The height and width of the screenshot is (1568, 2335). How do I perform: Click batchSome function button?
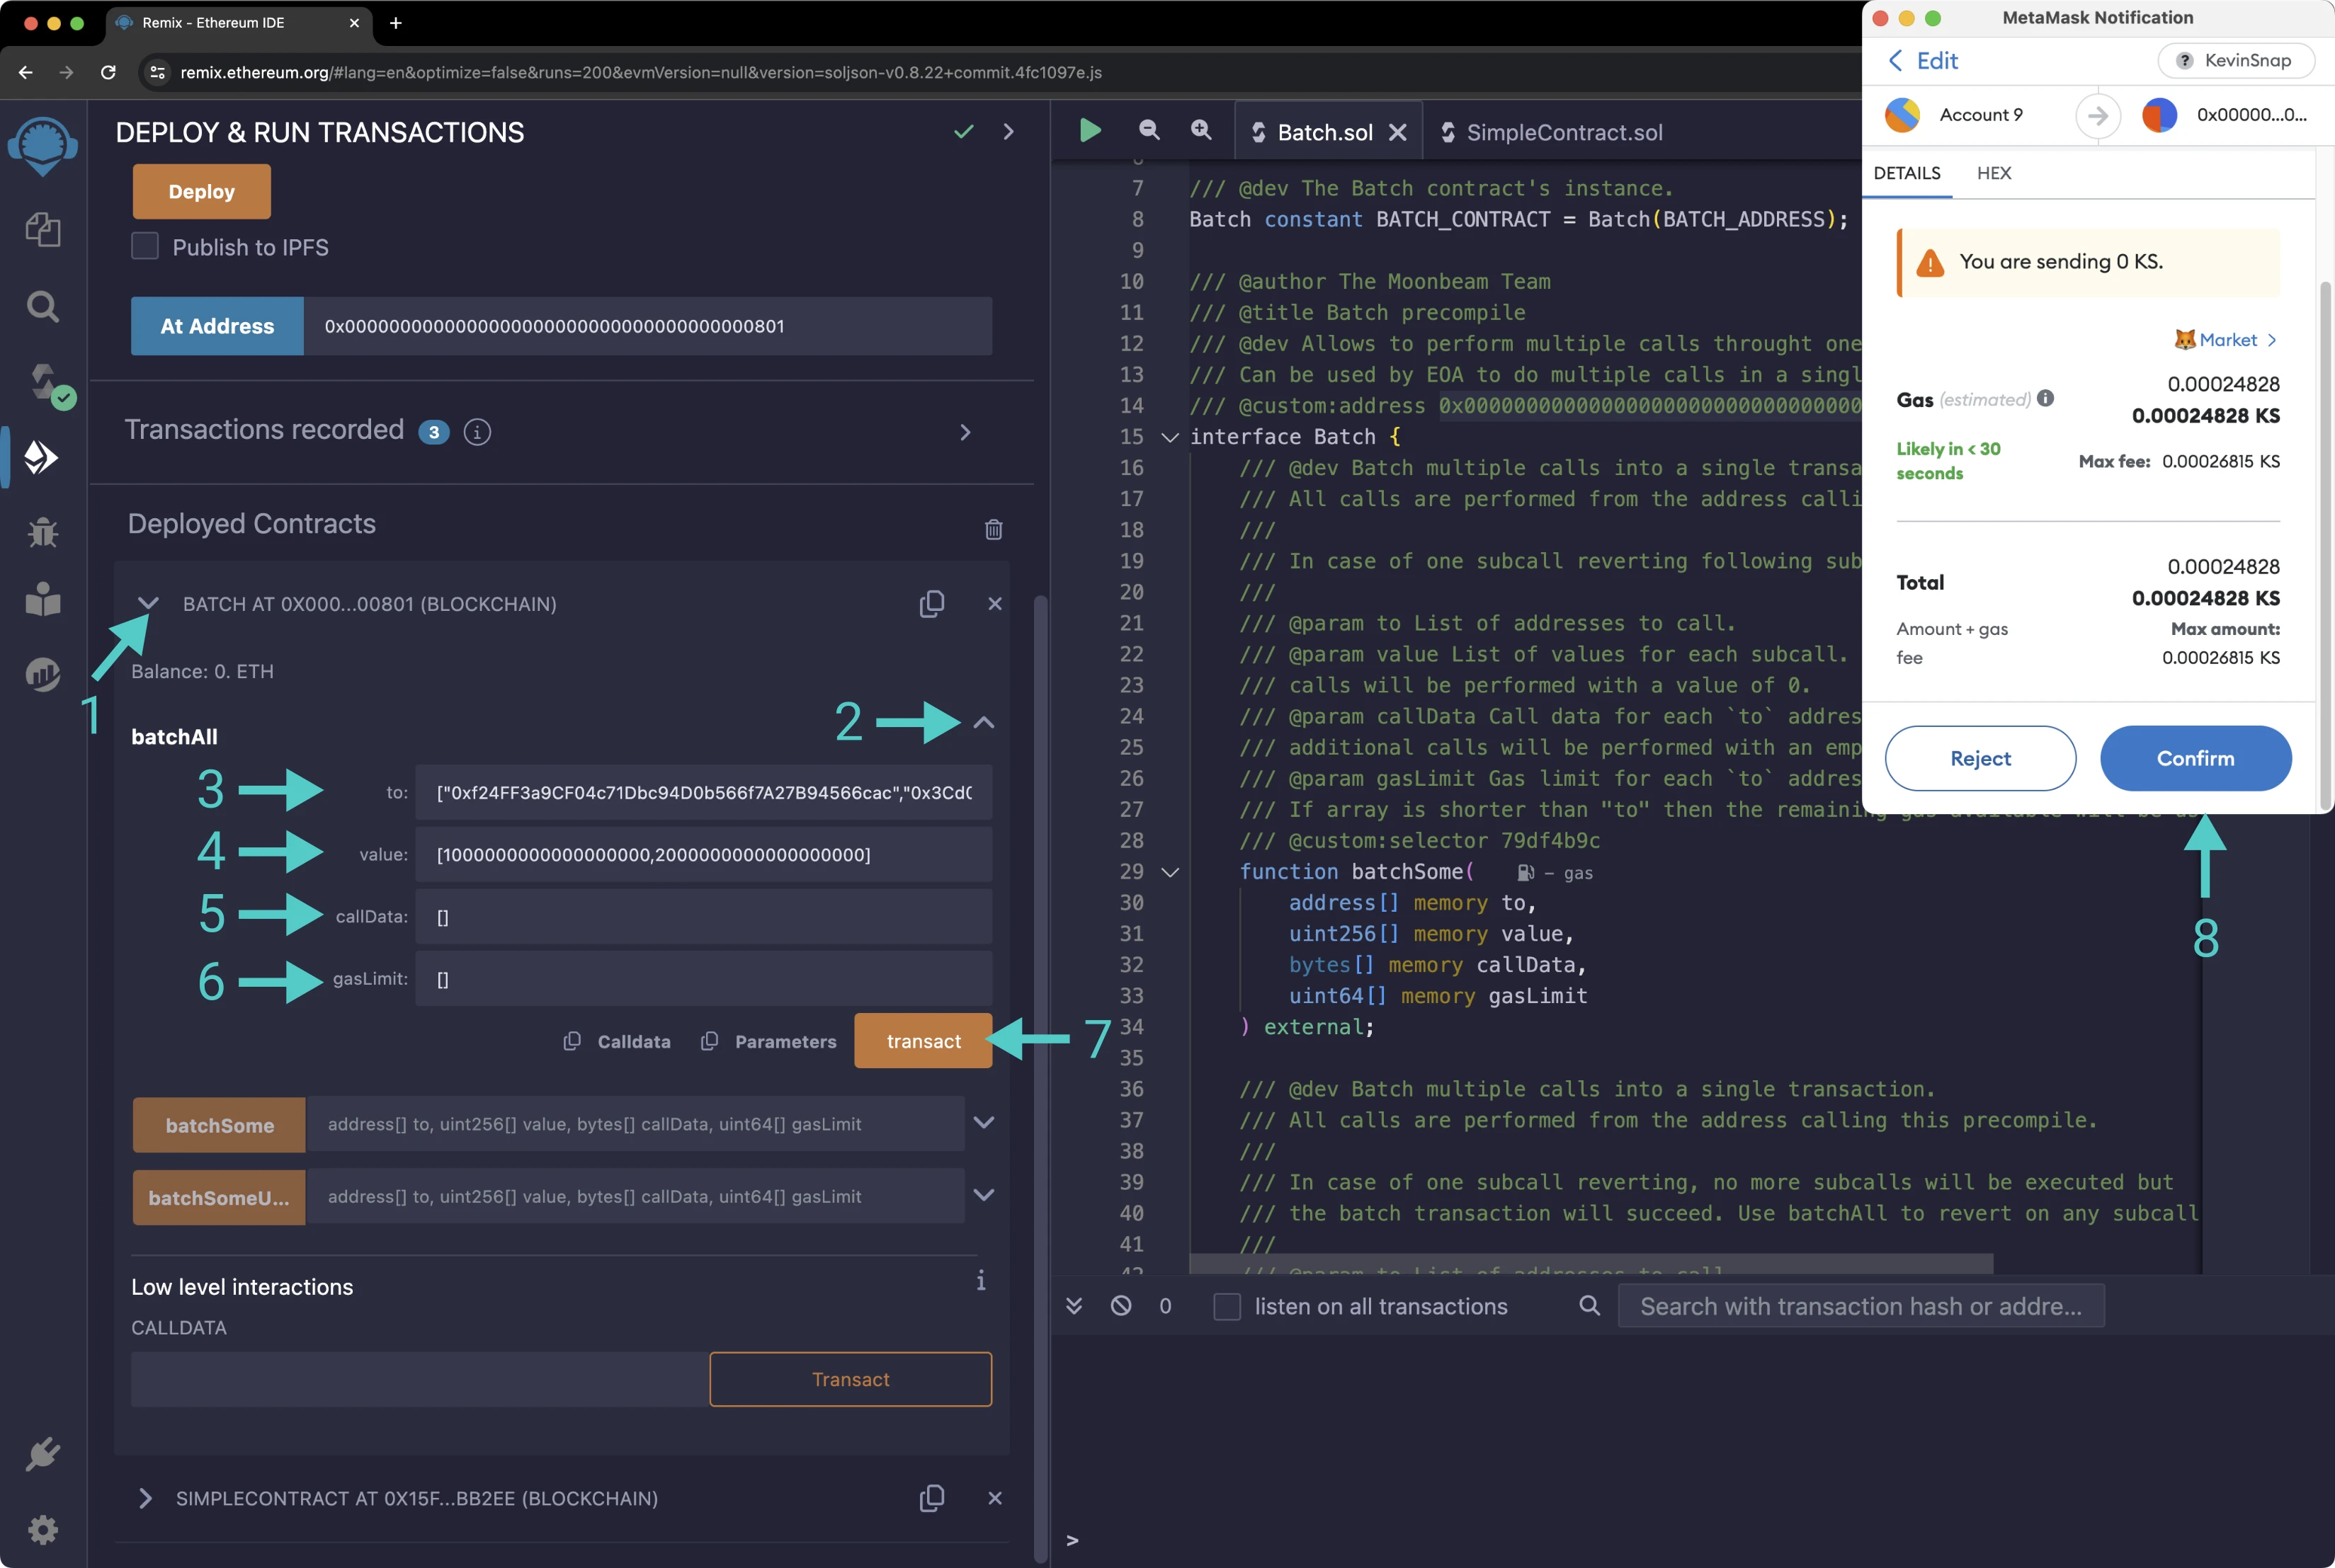(x=219, y=1125)
